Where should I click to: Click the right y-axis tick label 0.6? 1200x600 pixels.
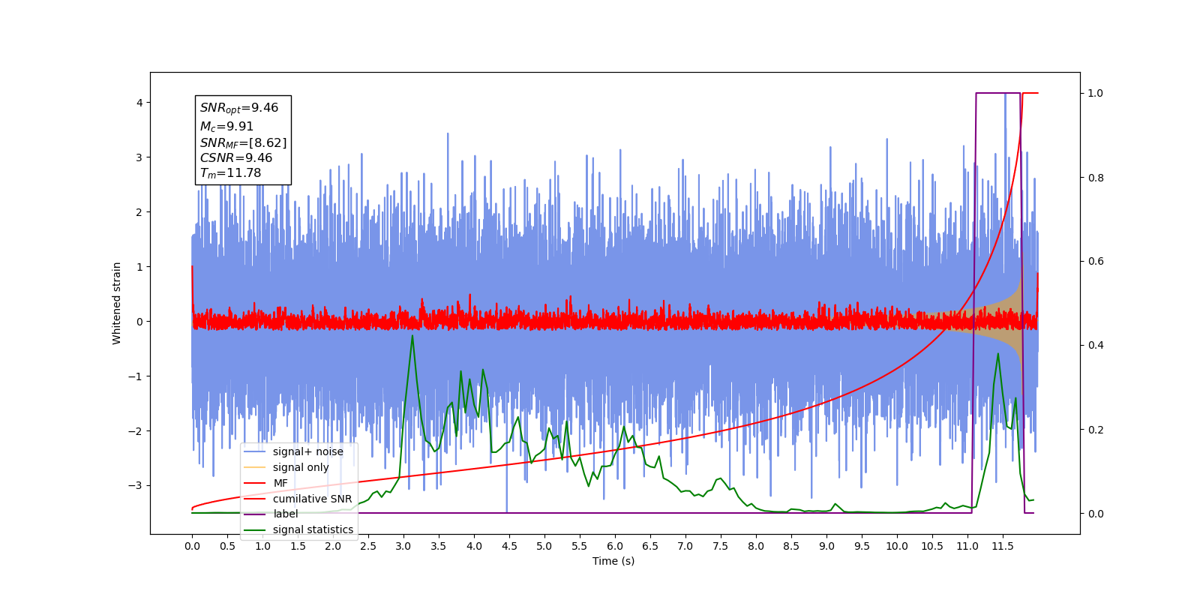tap(1096, 262)
